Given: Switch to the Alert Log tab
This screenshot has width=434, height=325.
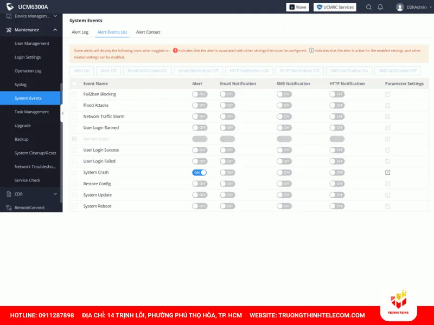Looking at the screenshot, I should [x=80, y=32].
